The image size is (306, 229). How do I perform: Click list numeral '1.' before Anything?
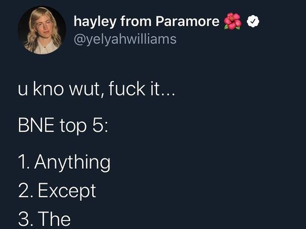(x=24, y=162)
